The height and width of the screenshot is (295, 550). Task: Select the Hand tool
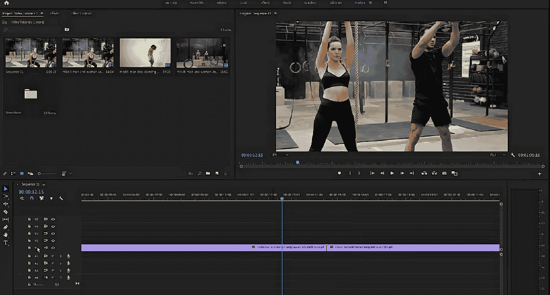coord(6,235)
